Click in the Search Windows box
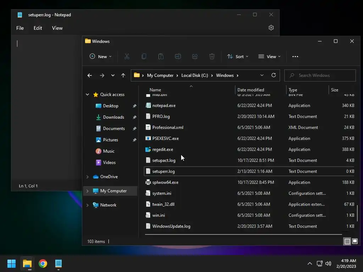 (x=320, y=75)
